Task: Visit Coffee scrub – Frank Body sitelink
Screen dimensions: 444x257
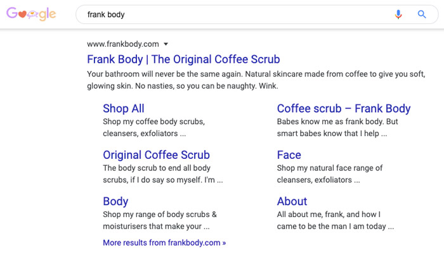Action: [x=344, y=109]
